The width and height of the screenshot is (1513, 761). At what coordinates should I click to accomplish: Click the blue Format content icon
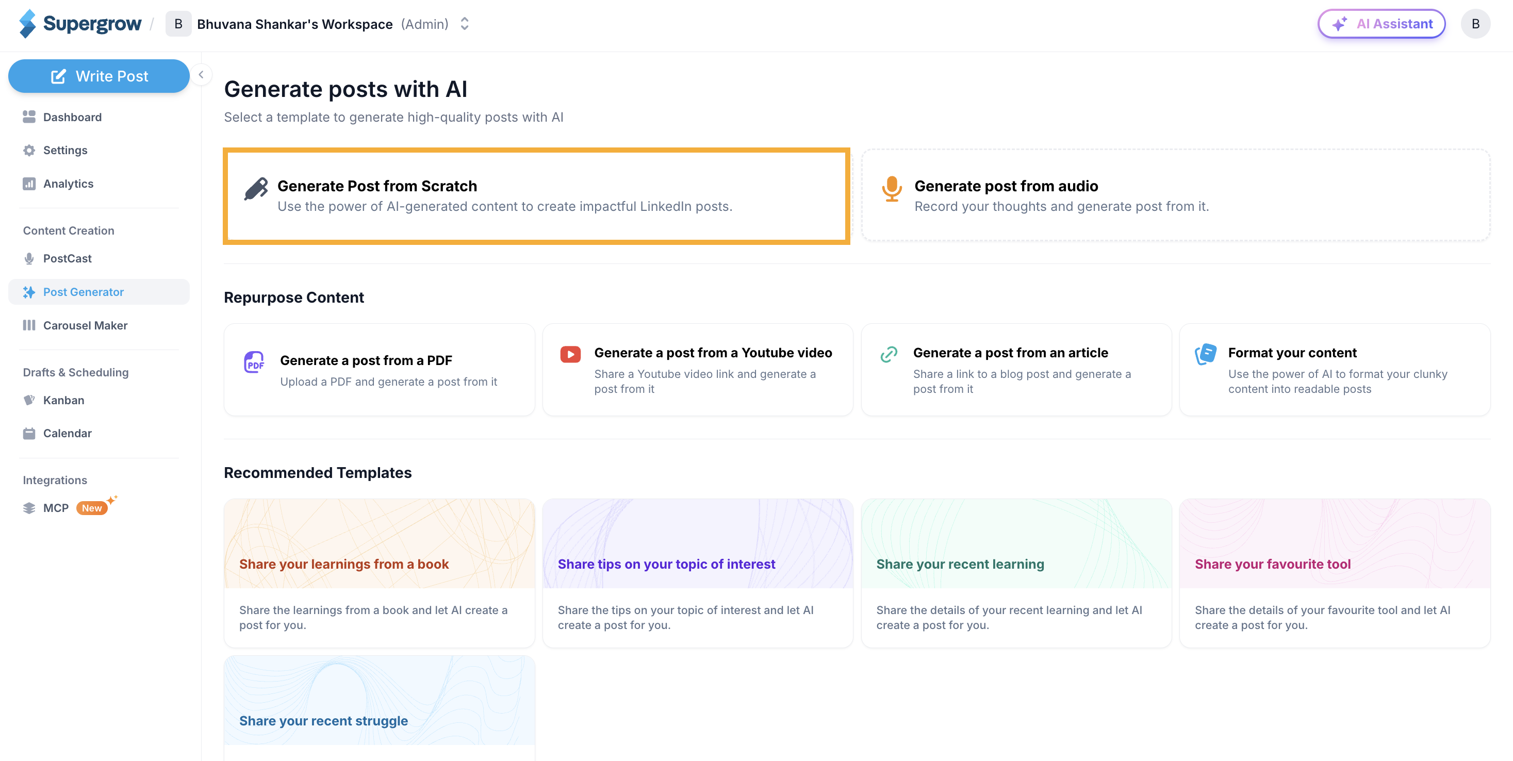pyautogui.click(x=1205, y=354)
